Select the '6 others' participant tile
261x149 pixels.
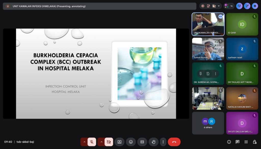[x=208, y=123]
